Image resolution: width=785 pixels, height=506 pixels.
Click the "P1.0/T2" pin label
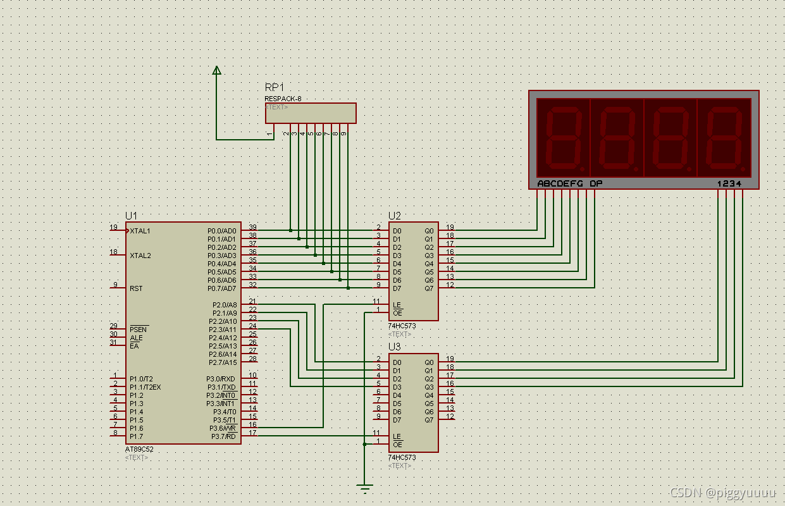[x=141, y=379]
